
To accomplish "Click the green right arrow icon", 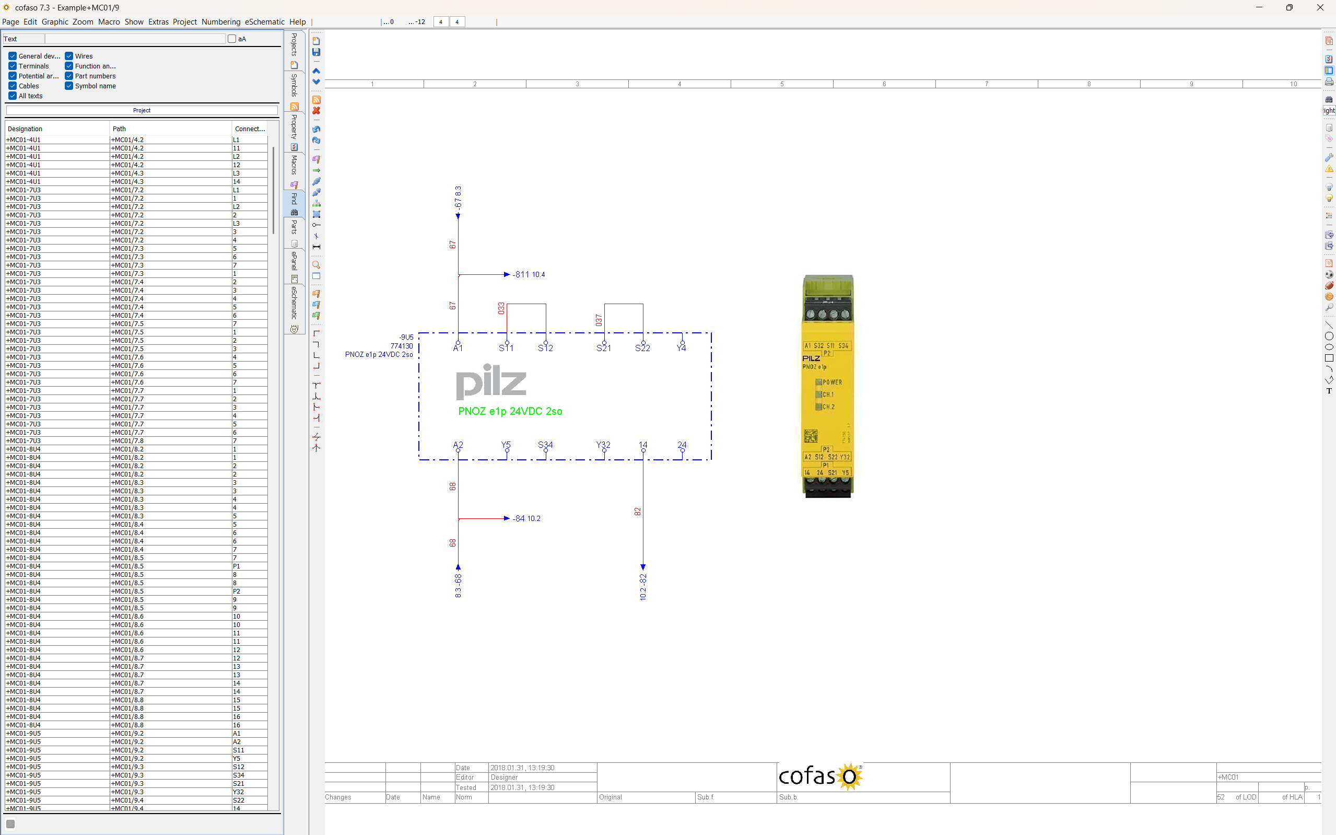I will pyautogui.click(x=316, y=170).
